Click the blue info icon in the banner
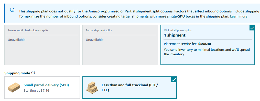260x101 pixels. 12,10
